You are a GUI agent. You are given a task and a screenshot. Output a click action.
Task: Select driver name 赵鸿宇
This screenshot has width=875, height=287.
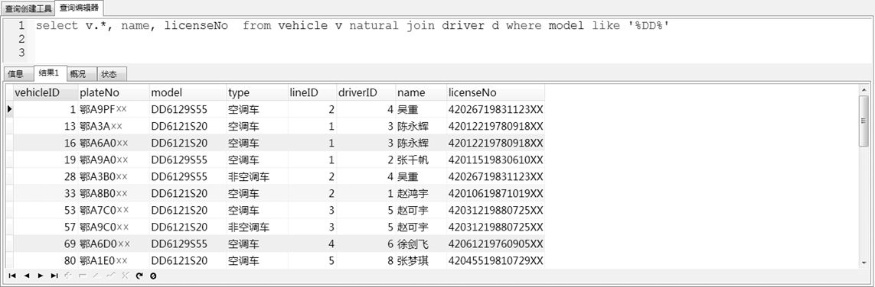421,194
